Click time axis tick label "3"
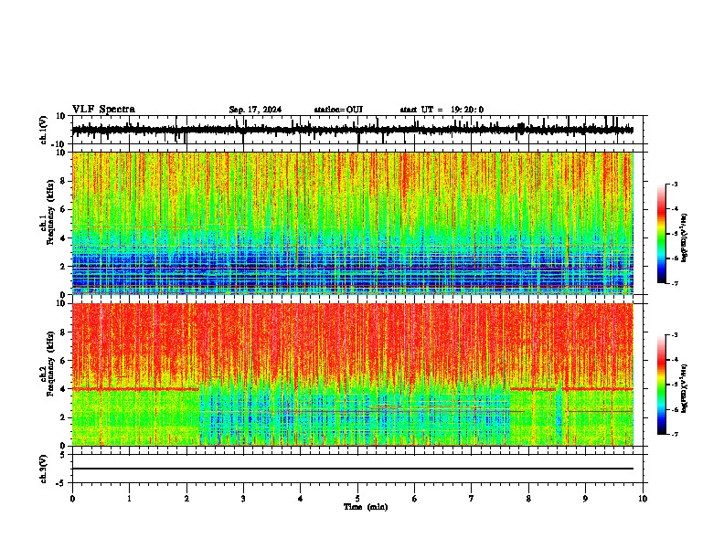 (x=243, y=499)
